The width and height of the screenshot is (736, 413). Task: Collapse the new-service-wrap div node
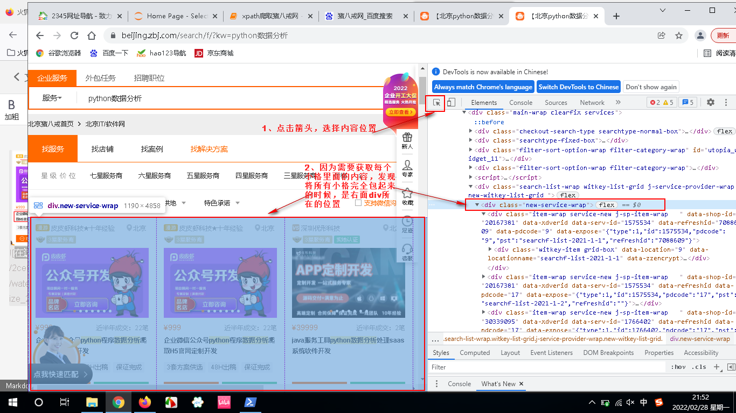pyautogui.click(x=477, y=205)
